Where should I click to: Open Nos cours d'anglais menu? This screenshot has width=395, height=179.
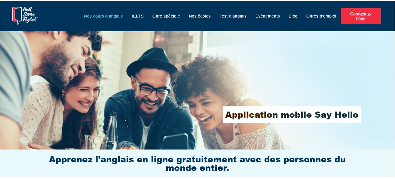point(103,16)
